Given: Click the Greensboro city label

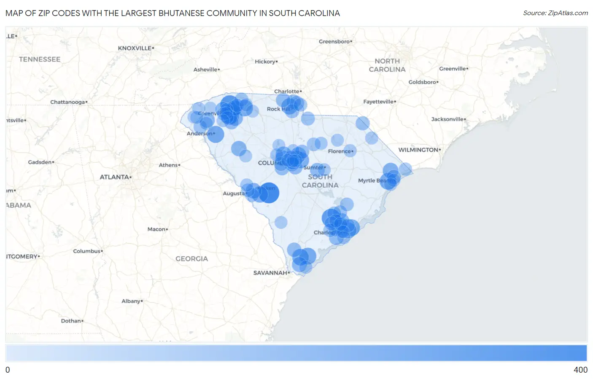Looking at the screenshot, I should [335, 41].
